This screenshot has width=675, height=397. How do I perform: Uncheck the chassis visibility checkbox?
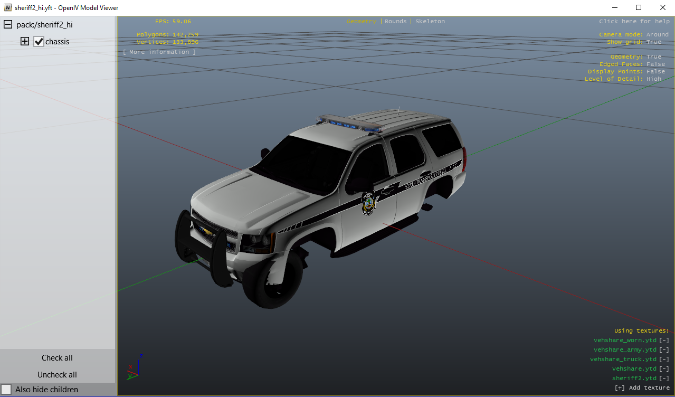pyautogui.click(x=39, y=41)
